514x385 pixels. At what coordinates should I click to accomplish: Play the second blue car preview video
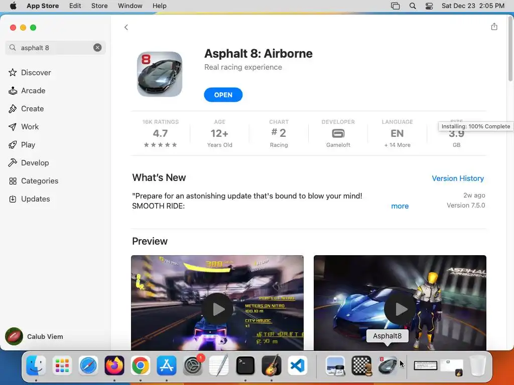click(400, 309)
